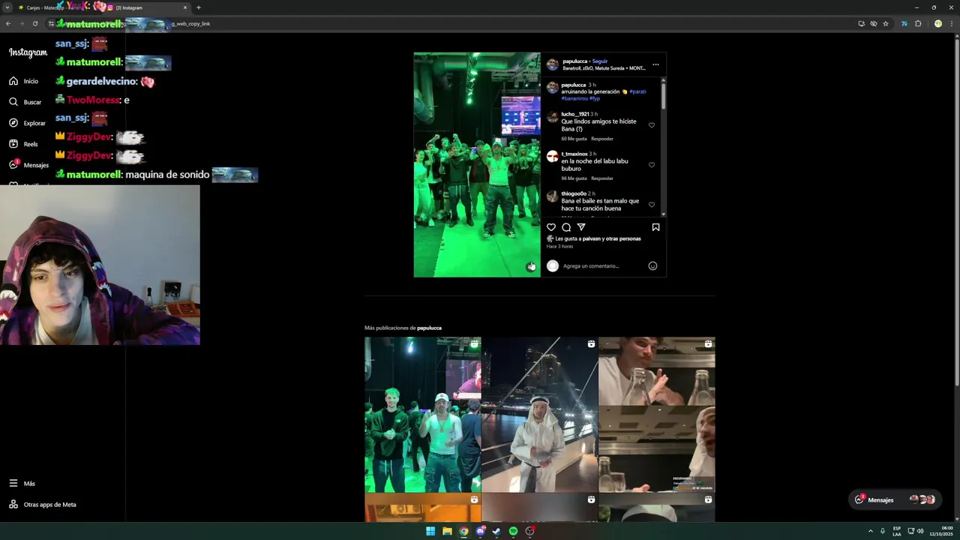The height and width of the screenshot is (540, 960).
Task: Click the comment bubble icon under post
Action: [566, 227]
